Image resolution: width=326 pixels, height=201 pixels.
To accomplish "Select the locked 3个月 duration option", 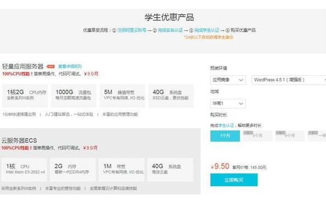I will pyautogui.click(x=257, y=136).
